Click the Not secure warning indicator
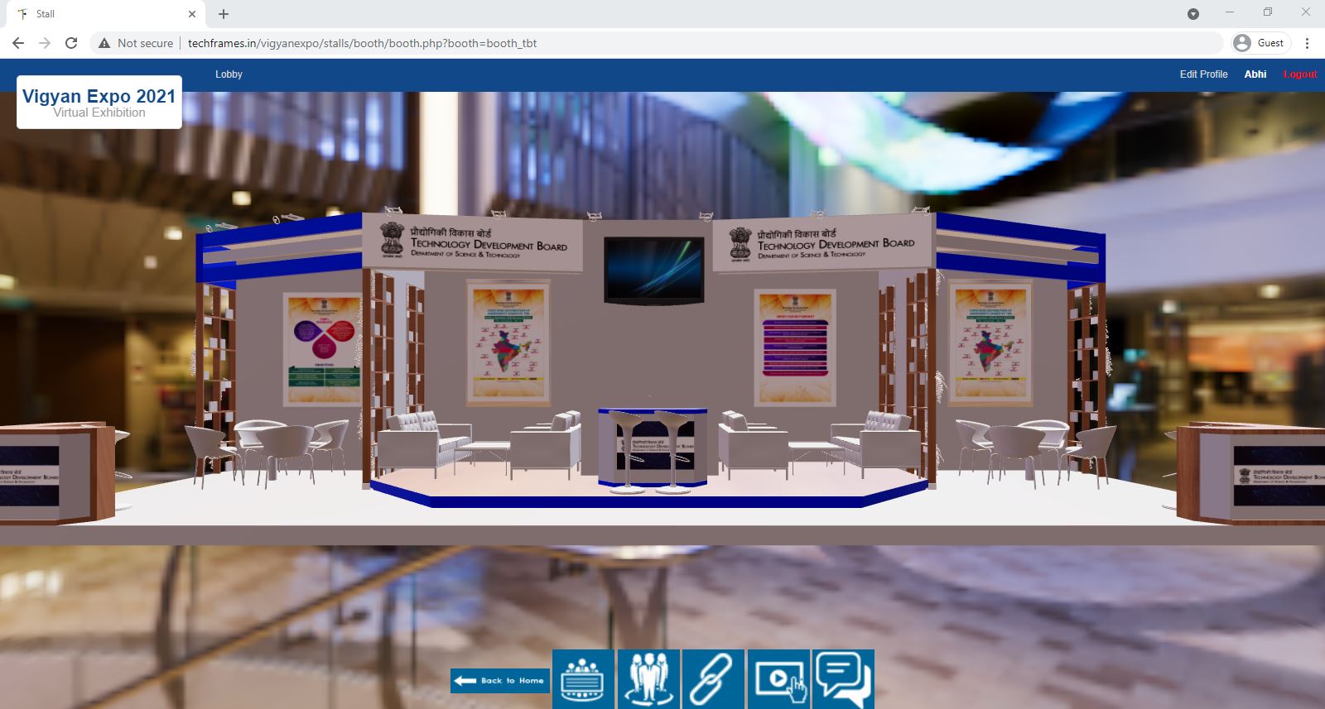 tap(136, 43)
